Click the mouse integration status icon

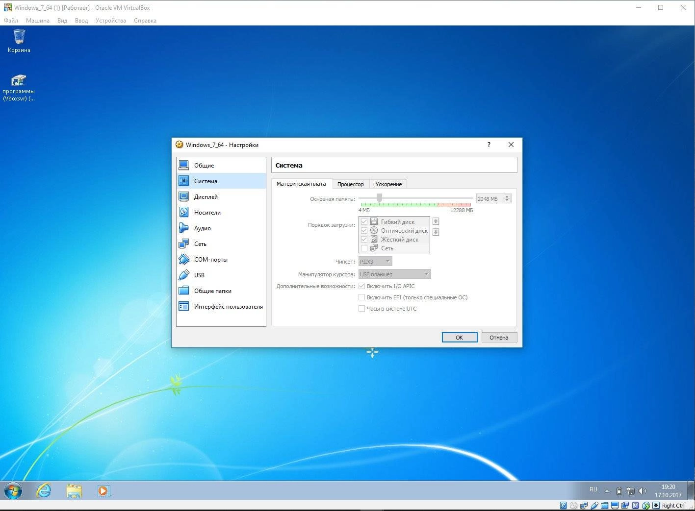pos(646,506)
